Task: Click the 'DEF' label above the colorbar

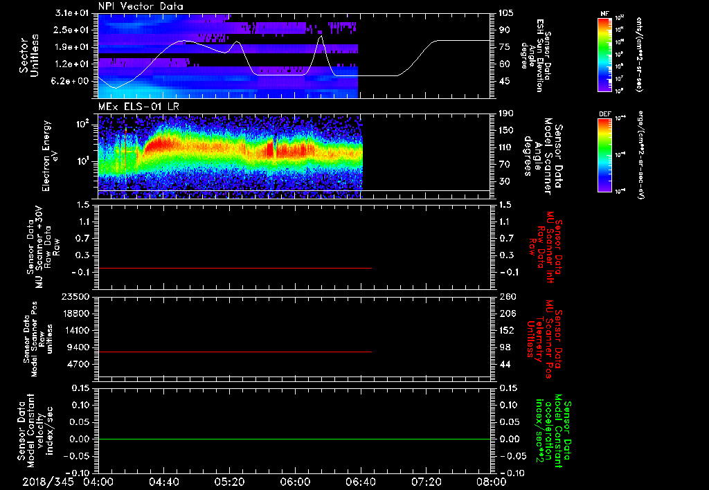Action: 604,114
